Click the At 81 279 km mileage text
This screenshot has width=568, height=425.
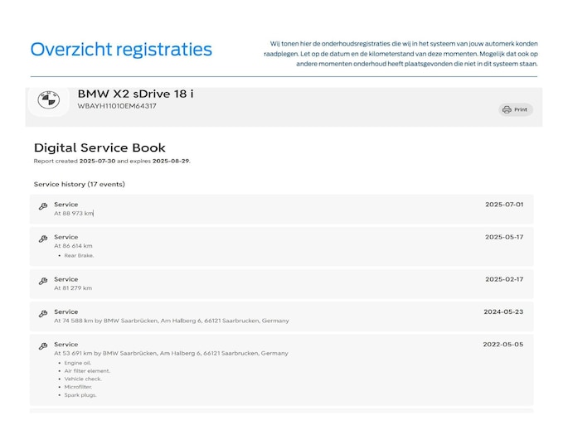[73, 288]
